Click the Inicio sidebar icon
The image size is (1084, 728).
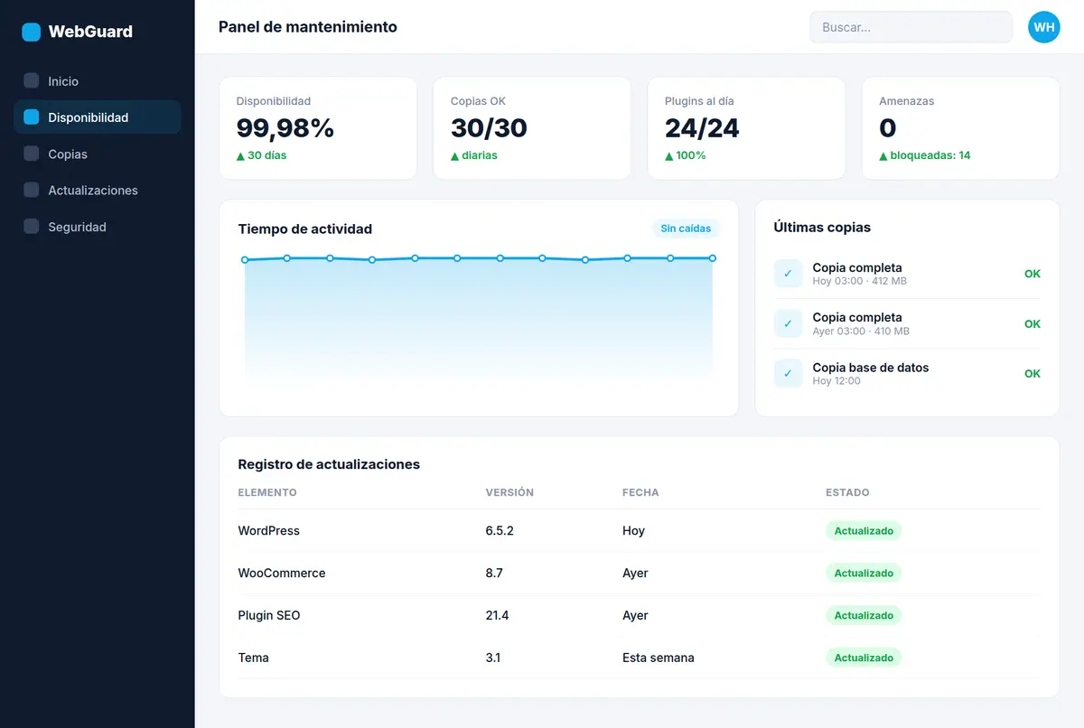[31, 80]
